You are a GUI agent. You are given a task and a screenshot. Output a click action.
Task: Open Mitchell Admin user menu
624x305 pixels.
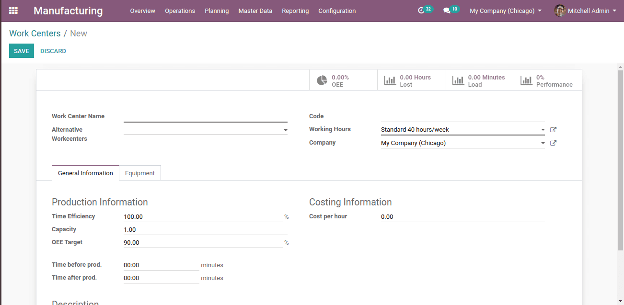click(x=586, y=11)
